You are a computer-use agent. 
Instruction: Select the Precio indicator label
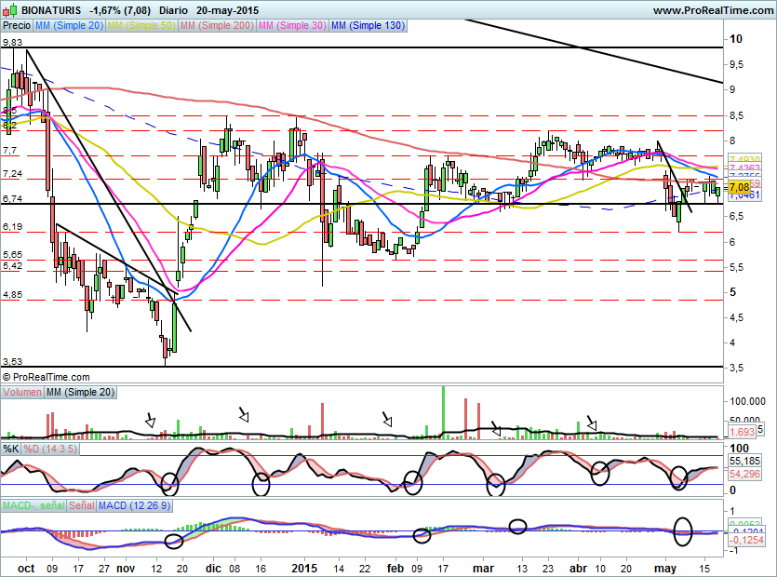(x=17, y=25)
